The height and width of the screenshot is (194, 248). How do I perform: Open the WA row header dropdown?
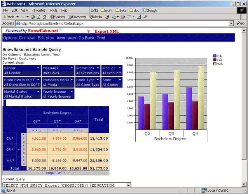13,160
